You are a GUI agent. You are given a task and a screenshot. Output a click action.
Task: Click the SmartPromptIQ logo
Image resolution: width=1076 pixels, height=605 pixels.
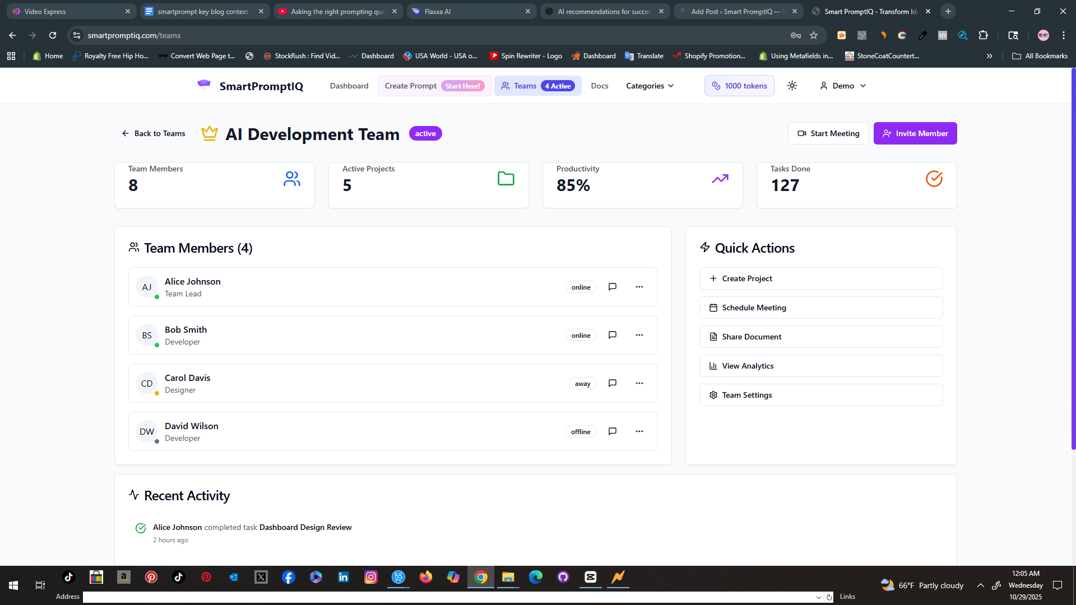(x=250, y=86)
